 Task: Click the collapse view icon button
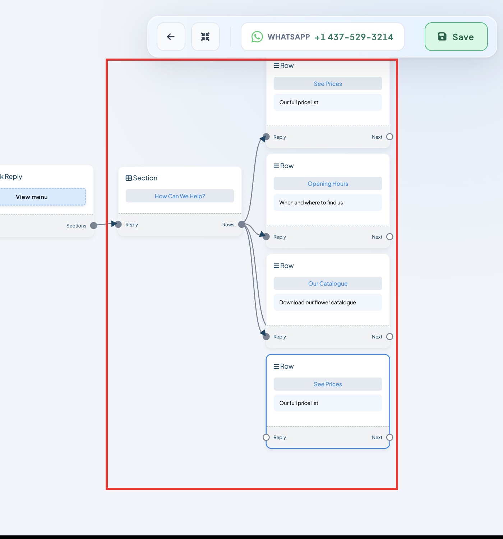click(206, 37)
